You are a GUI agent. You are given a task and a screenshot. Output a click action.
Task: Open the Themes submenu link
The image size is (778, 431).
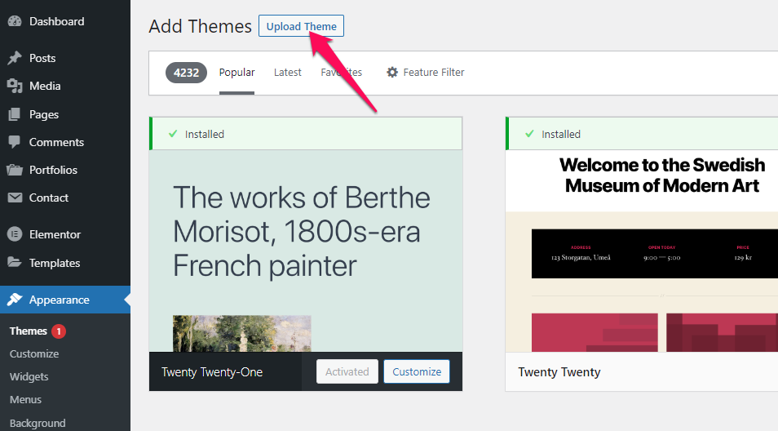coord(29,331)
